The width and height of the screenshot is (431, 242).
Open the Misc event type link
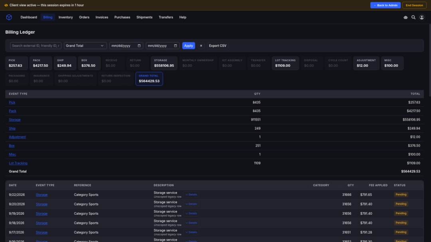click(x=12, y=154)
